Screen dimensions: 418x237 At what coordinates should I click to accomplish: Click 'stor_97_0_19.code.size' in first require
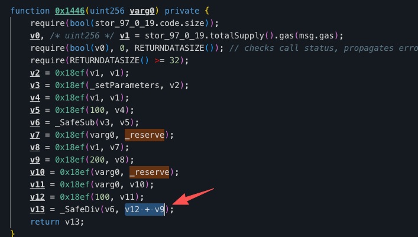[x=150, y=23]
